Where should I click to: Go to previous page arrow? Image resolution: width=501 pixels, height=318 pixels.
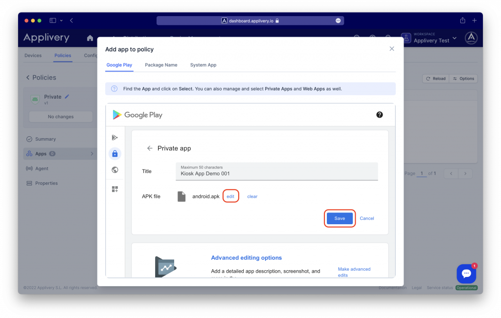[x=451, y=173]
